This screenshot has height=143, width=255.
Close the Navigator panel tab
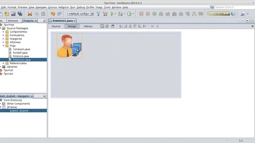point(32,96)
